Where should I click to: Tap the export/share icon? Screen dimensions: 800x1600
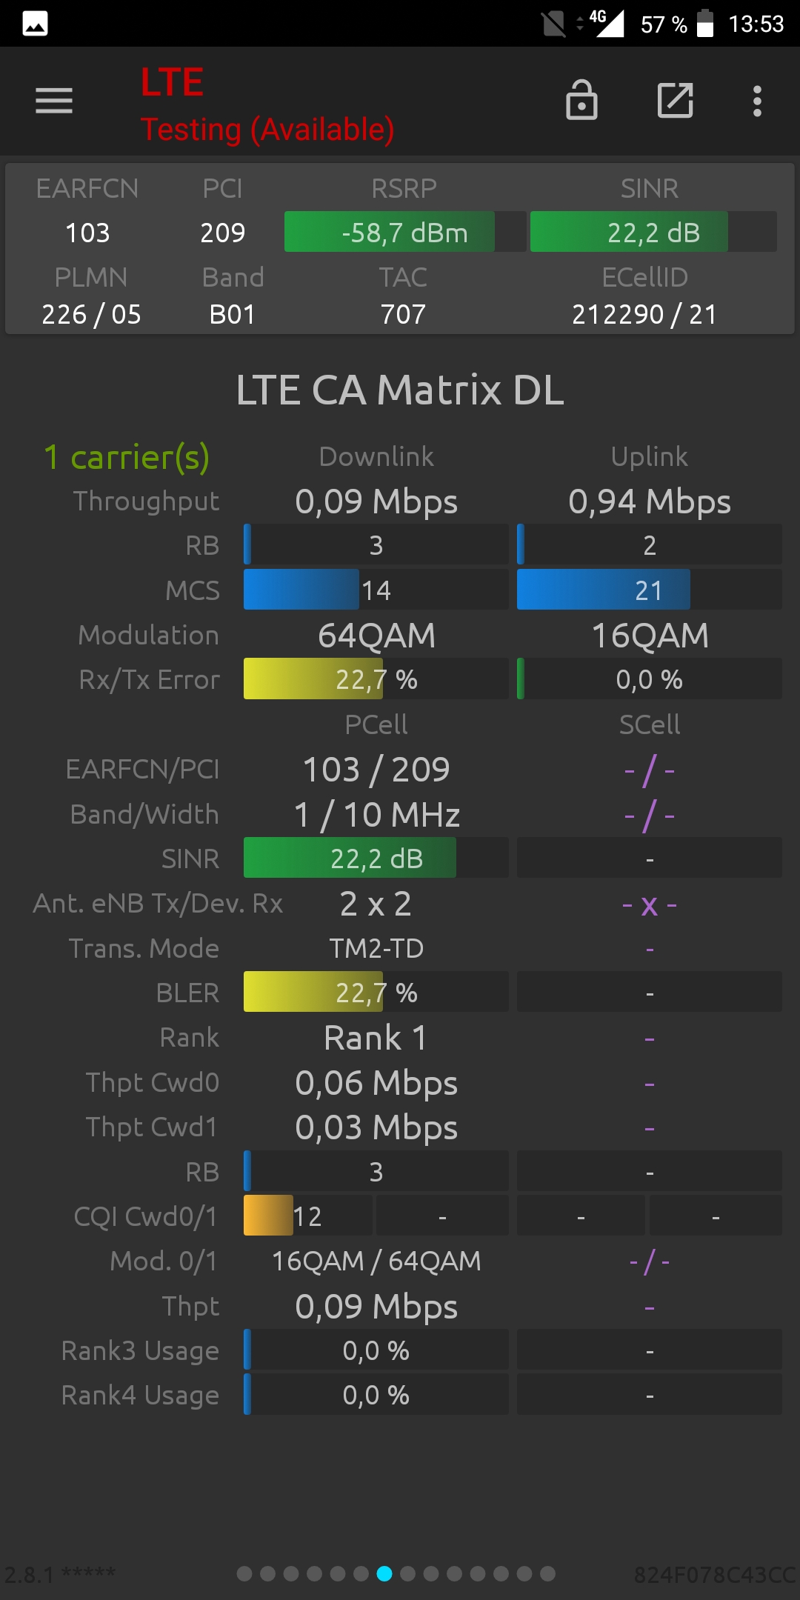(x=675, y=100)
